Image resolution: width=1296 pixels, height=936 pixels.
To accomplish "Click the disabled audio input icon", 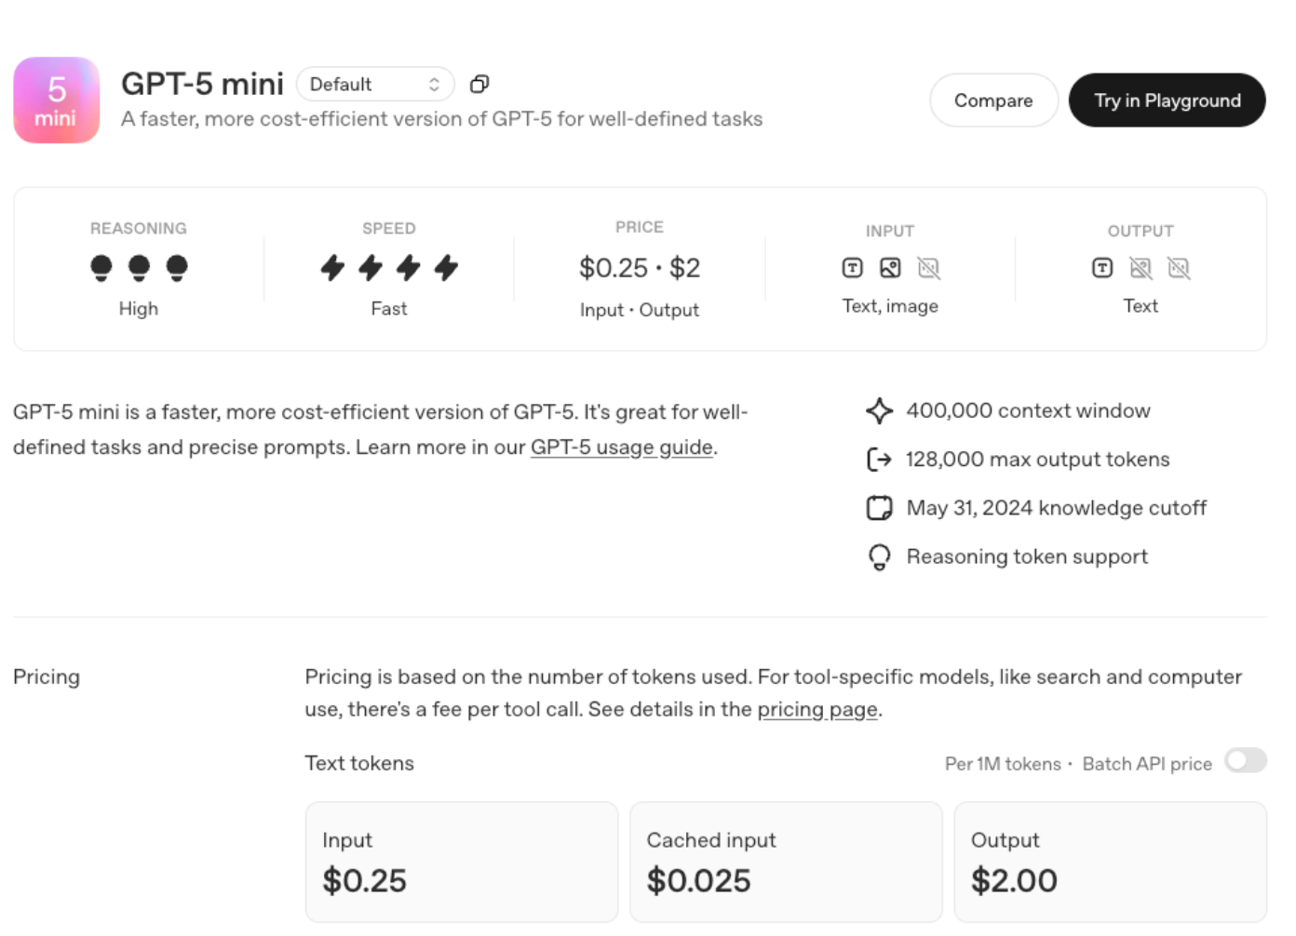I will tap(928, 268).
